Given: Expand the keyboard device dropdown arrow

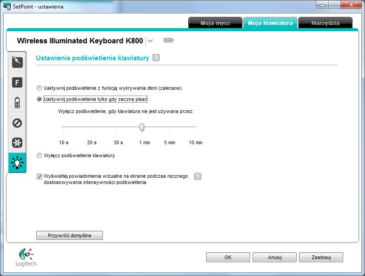Looking at the screenshot, I should point(150,41).
